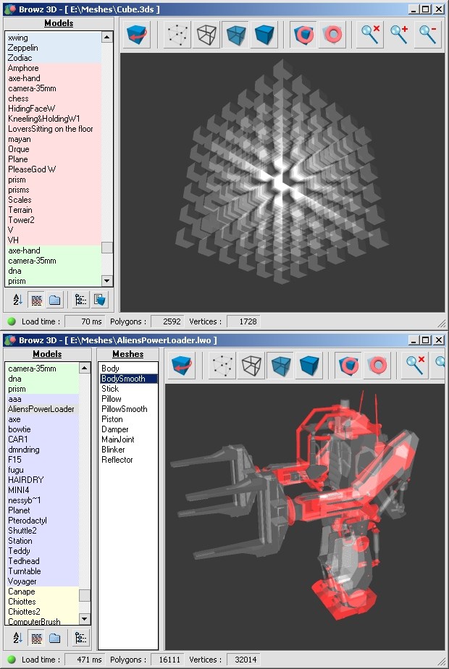Select Voyager model in bottom list

click(42, 581)
